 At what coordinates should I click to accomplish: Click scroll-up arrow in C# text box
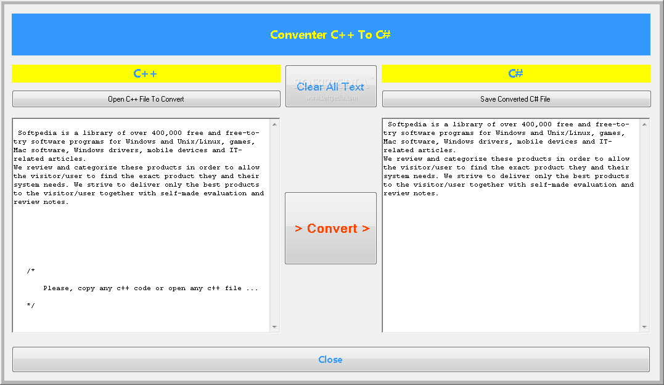coord(644,124)
